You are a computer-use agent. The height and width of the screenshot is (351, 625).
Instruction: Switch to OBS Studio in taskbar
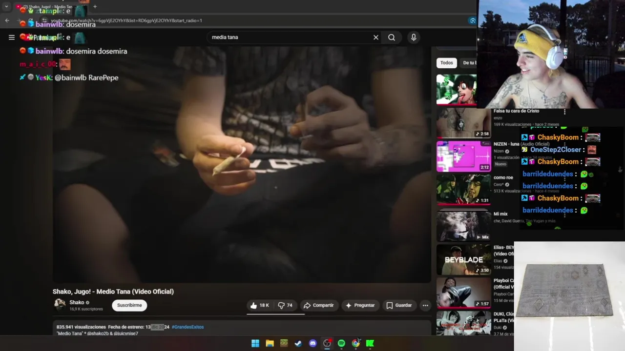[327, 343]
